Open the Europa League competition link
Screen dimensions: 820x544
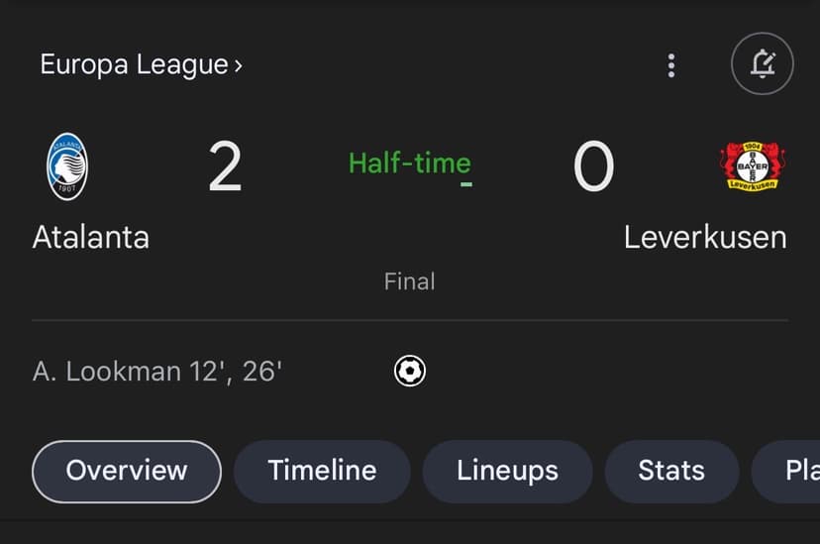(x=134, y=65)
